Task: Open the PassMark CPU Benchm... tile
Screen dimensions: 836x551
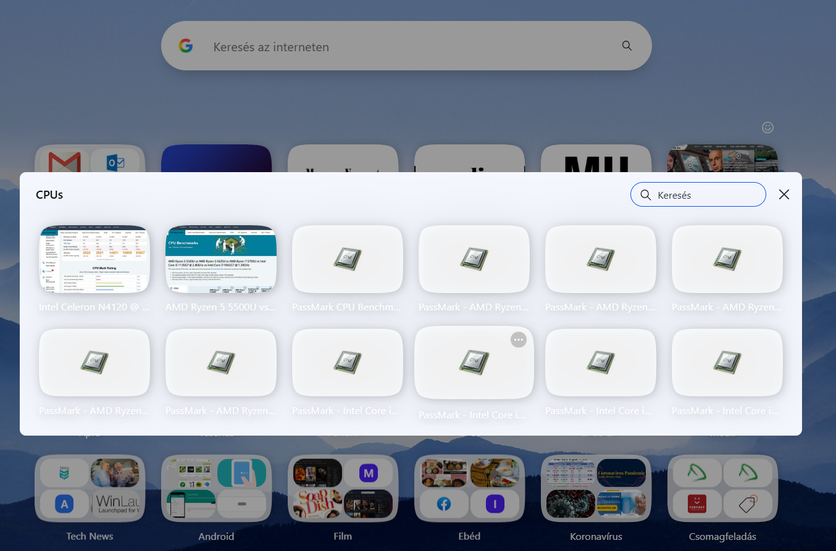Action: click(348, 259)
